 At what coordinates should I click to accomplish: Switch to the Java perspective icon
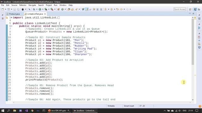tap(195, 9)
